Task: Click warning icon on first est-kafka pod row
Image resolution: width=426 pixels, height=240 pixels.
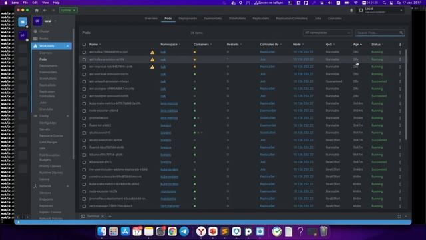Action: click(x=152, y=52)
